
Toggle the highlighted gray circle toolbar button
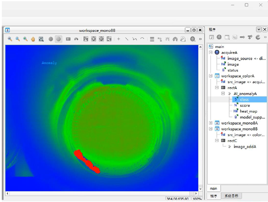click(x=58, y=39)
